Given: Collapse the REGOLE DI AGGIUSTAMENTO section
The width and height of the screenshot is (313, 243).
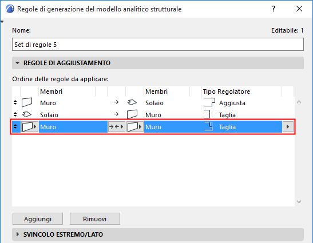Looking at the screenshot, I should point(18,63).
